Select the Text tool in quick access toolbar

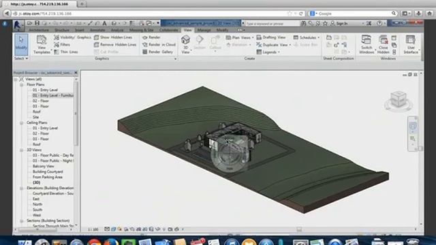click(104, 23)
